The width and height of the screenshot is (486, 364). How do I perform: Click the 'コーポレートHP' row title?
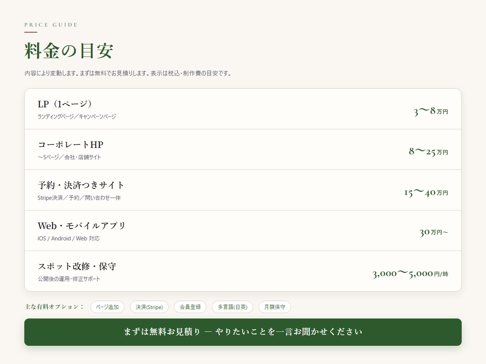click(71, 145)
